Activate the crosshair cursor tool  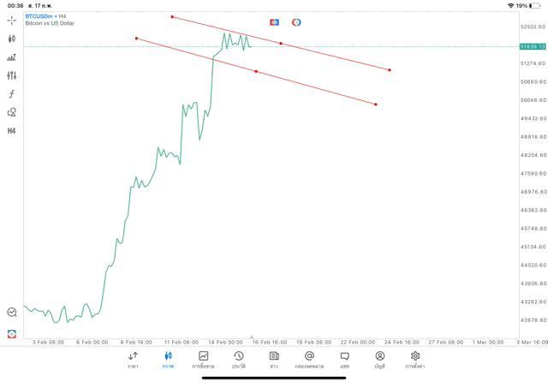[12, 20]
